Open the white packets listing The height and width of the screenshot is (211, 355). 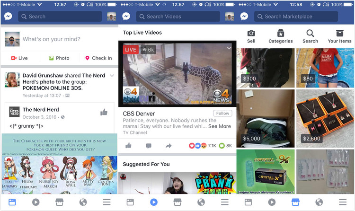325,172
